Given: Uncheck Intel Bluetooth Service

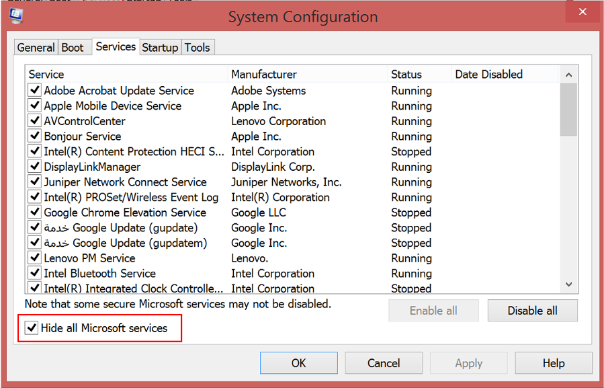Looking at the screenshot, I should coord(35,273).
